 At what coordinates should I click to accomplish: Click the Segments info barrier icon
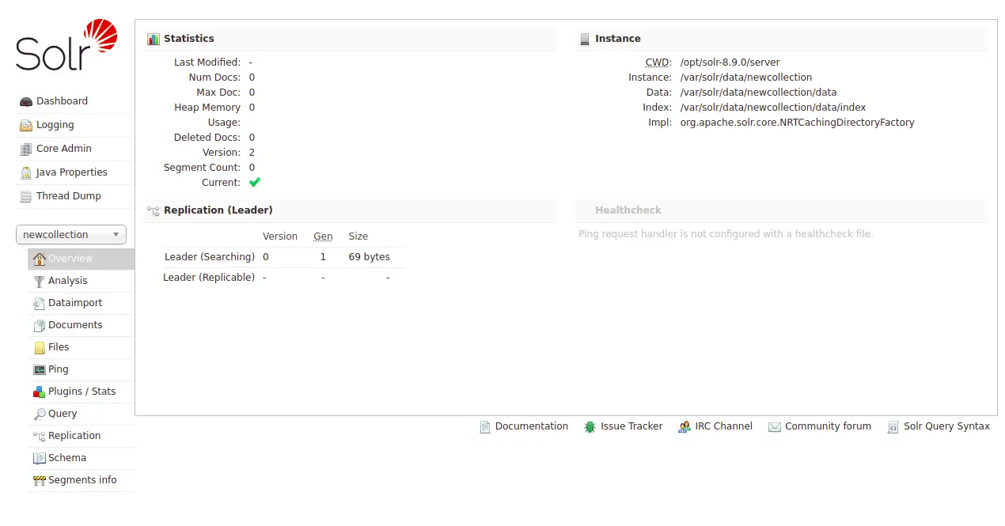point(40,480)
